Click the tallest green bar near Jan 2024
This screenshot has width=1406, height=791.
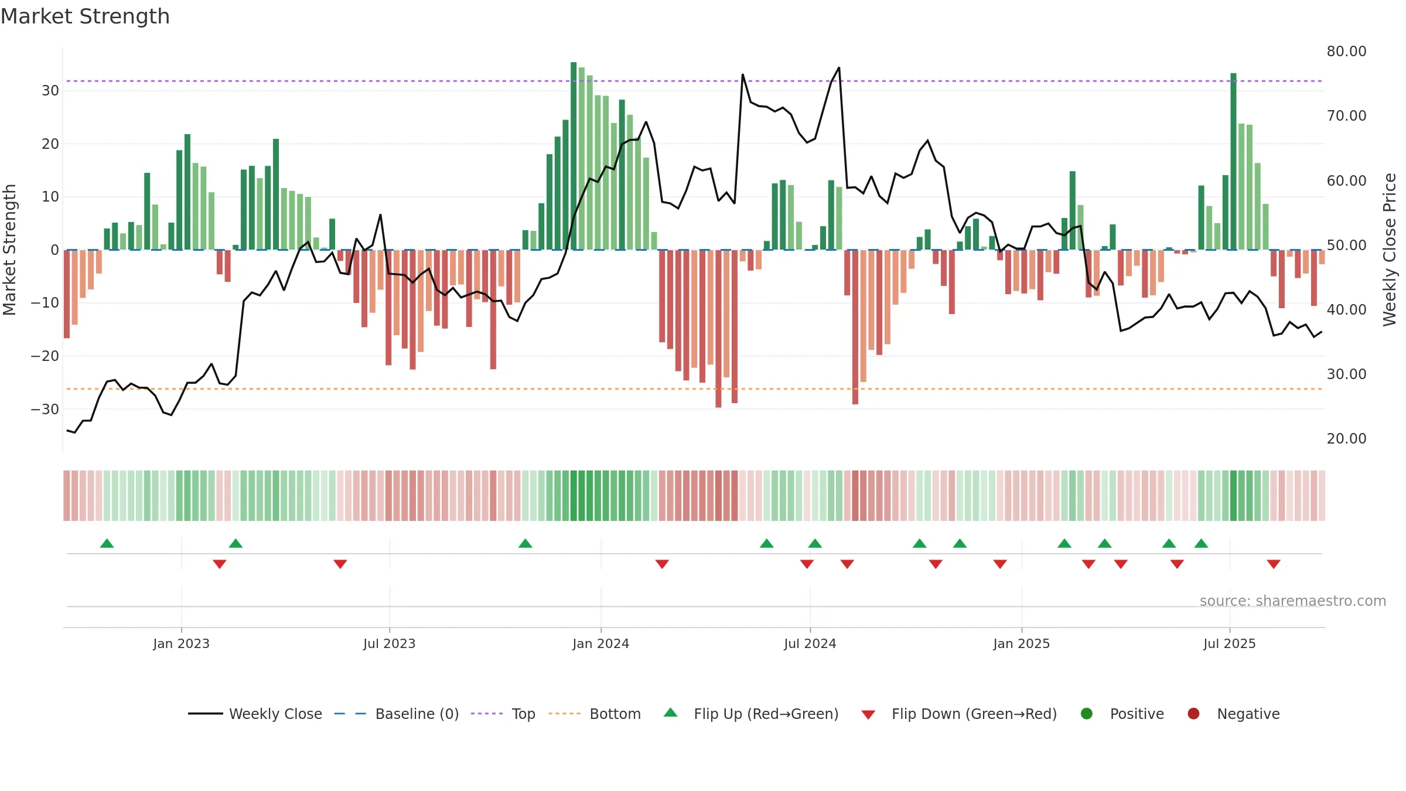574,156
